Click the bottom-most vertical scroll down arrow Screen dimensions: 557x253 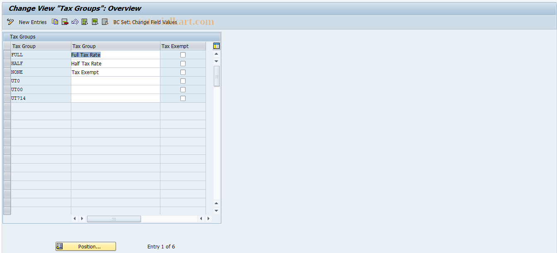[x=216, y=211]
